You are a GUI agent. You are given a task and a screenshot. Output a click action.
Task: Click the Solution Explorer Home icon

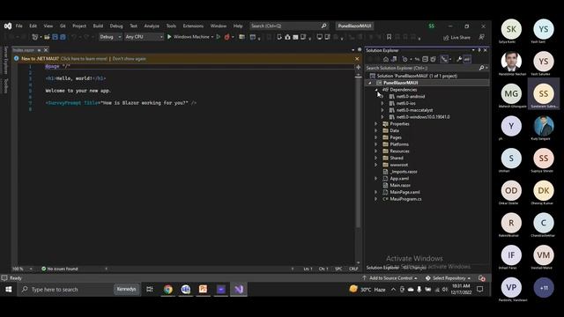[x=386, y=59]
